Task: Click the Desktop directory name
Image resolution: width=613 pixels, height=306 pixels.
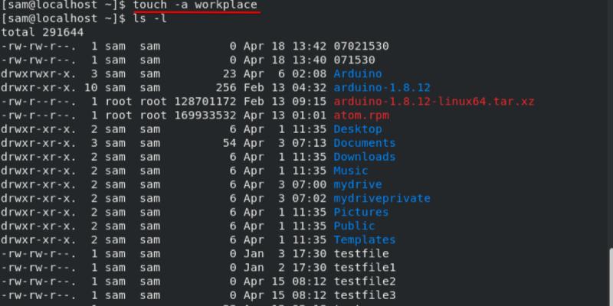Action: click(357, 129)
